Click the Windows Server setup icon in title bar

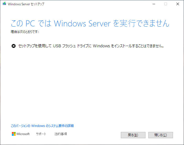(x=4, y=4)
